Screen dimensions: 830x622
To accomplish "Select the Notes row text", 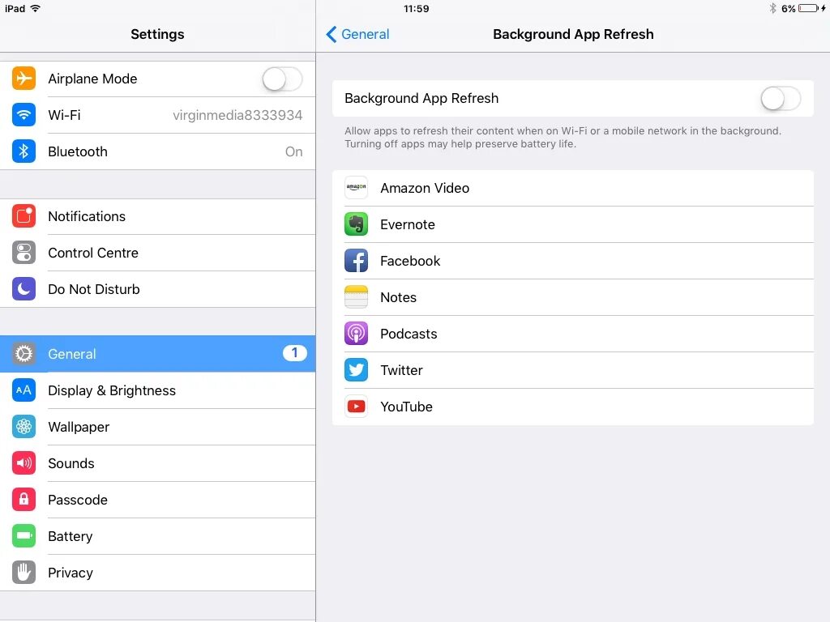I will [x=399, y=297].
